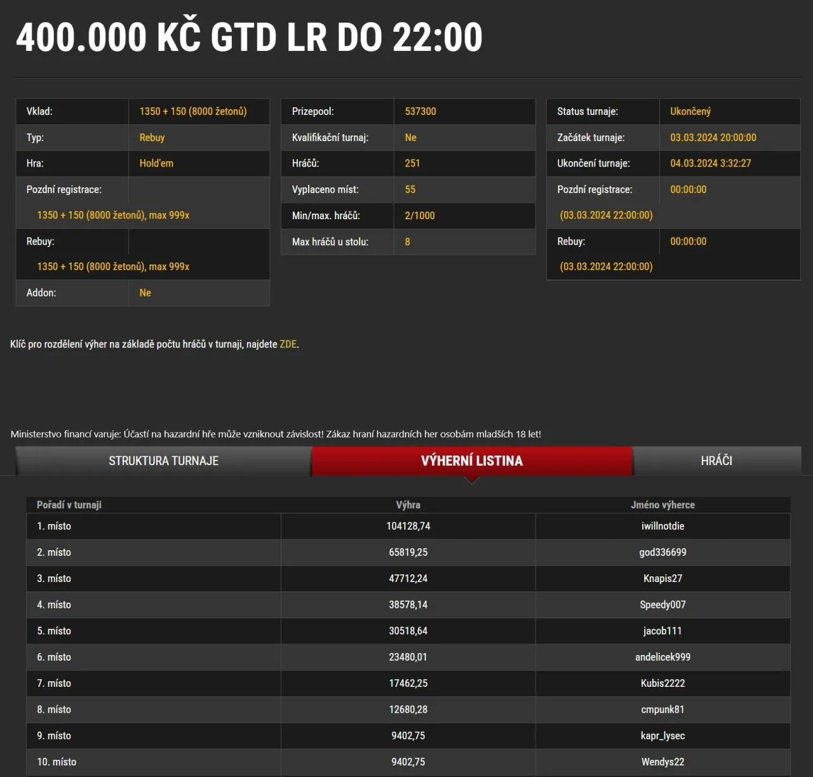Switch to the STRUKTURA TURNAJE tab

click(163, 461)
